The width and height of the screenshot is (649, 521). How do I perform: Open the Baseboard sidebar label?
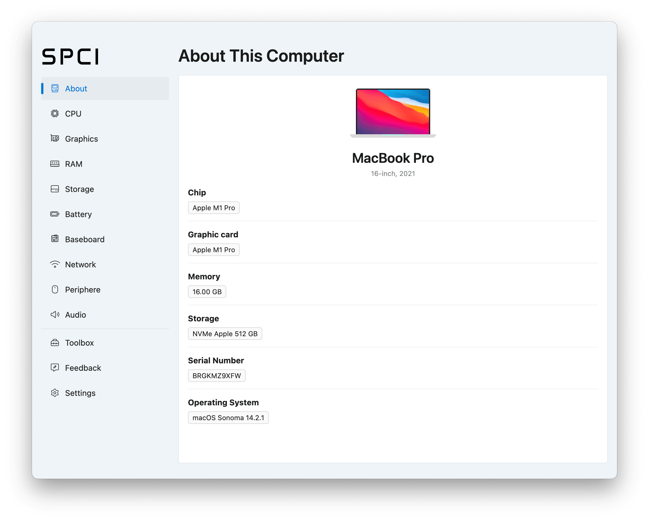pos(85,240)
